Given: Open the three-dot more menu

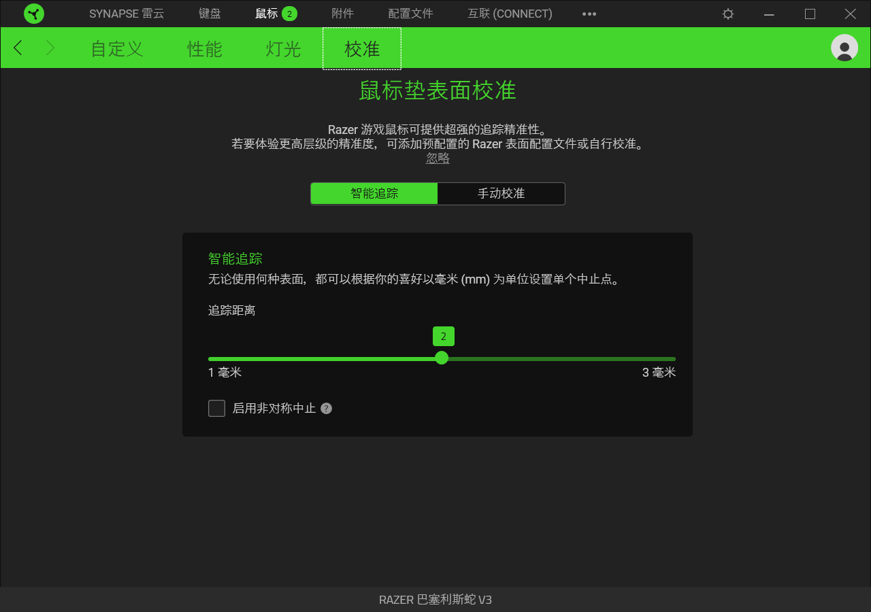Looking at the screenshot, I should tap(589, 14).
